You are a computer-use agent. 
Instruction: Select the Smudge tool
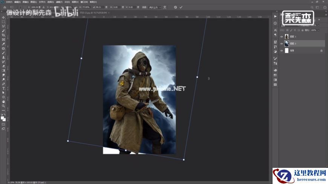3,75
